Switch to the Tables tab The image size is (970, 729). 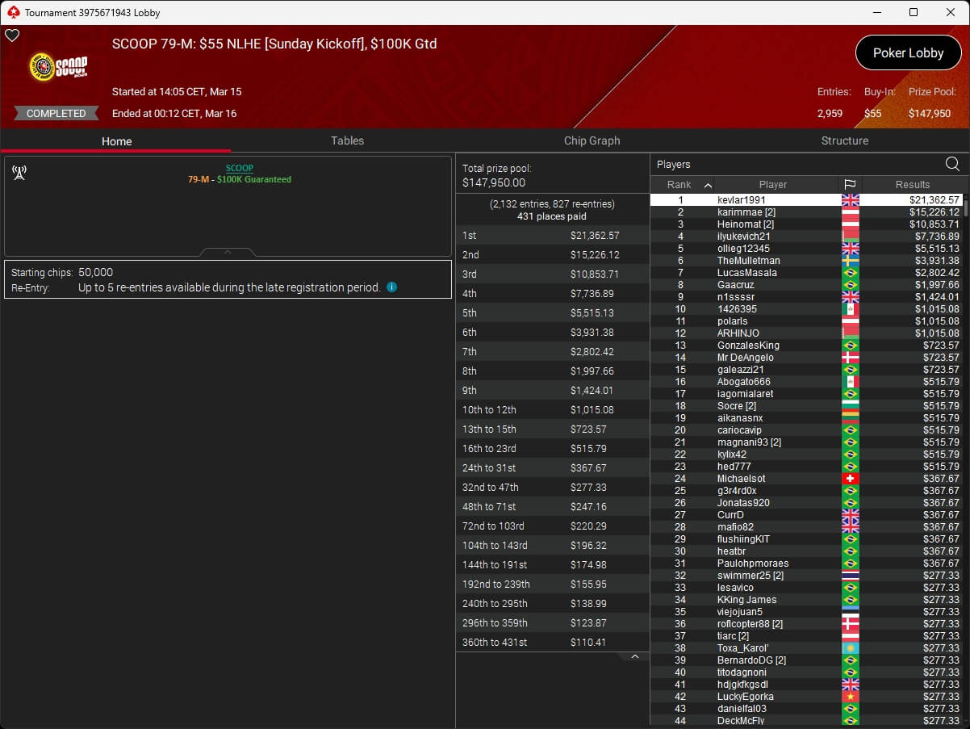click(347, 140)
